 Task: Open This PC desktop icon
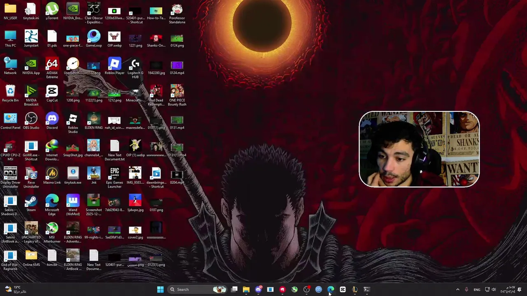(x=10, y=39)
